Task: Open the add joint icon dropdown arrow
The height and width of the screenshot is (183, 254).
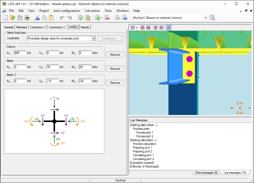Action: point(102,18)
